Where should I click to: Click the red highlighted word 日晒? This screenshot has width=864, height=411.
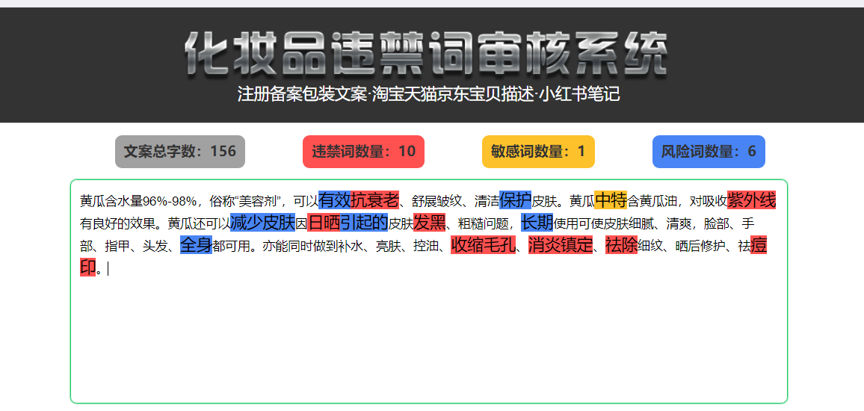coord(324,223)
